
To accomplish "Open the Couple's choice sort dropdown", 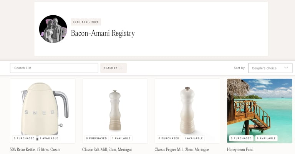I will [270, 68].
